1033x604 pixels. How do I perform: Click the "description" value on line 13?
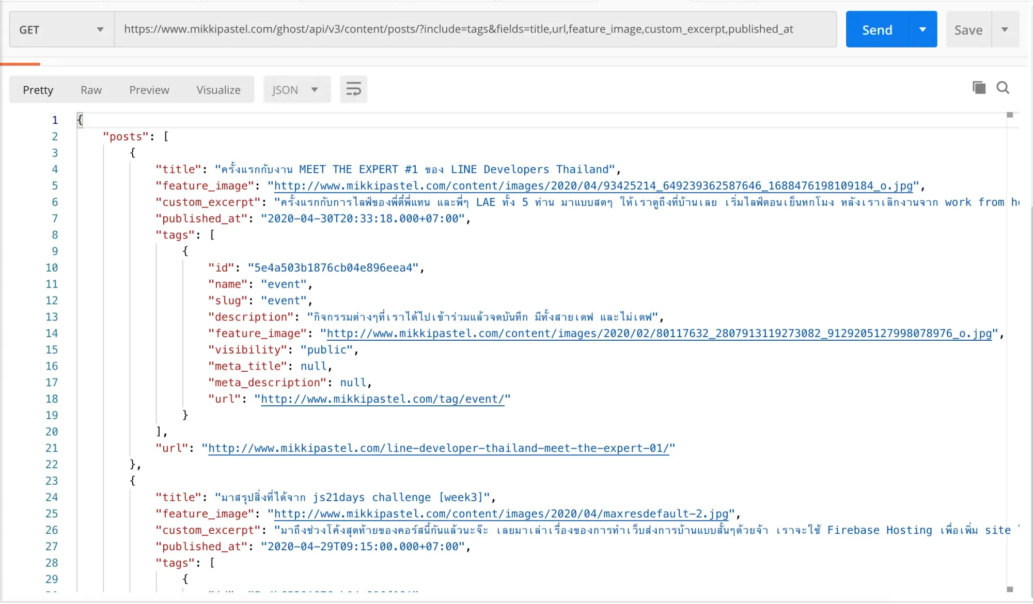pos(482,317)
